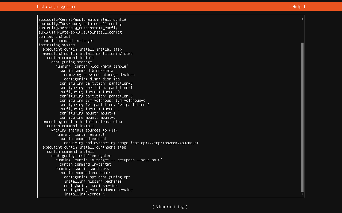Click the 'installing system' log line
The width and height of the screenshot is (342, 213).
pos(57,45)
